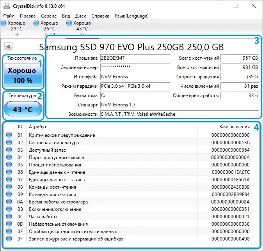Screen dimensions: 263x251
Task: Click the 43 °C temperature button
Action: [23, 109]
